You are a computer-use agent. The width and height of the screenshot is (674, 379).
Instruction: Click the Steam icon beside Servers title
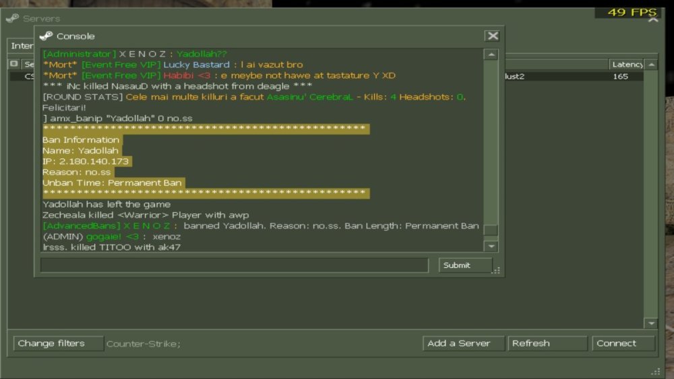[x=12, y=18]
